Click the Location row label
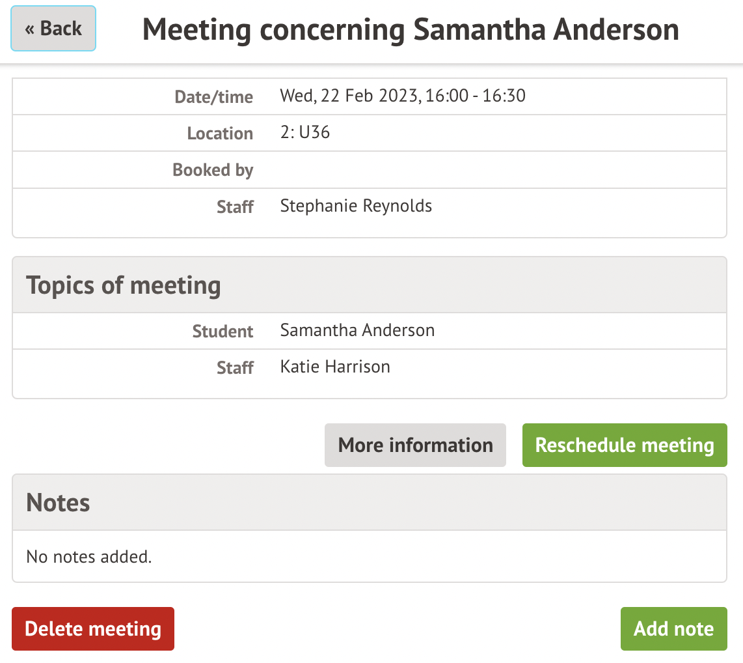 (220, 134)
